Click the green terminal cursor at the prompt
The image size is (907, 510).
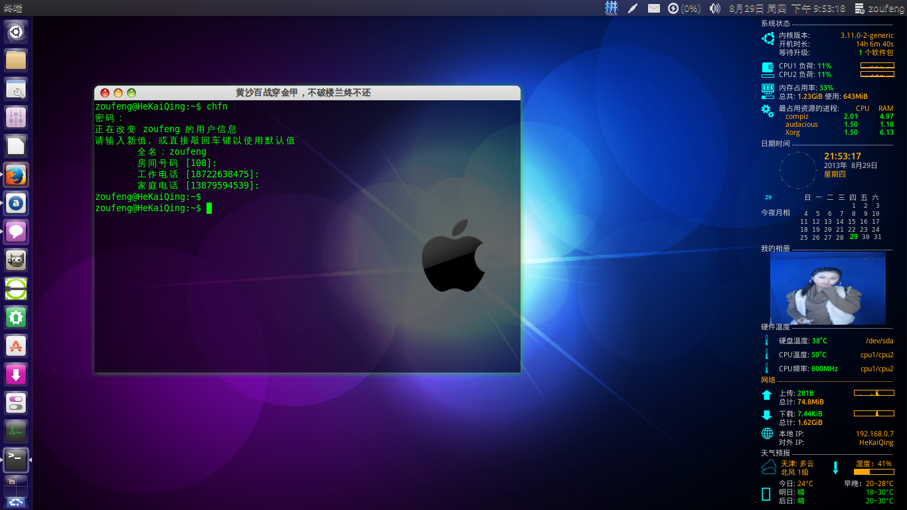point(209,209)
